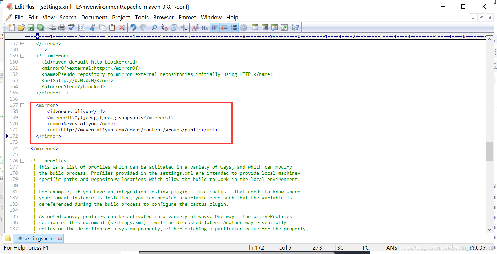Close the inner document window
This screenshot has height=254, width=497.
coord(490,18)
